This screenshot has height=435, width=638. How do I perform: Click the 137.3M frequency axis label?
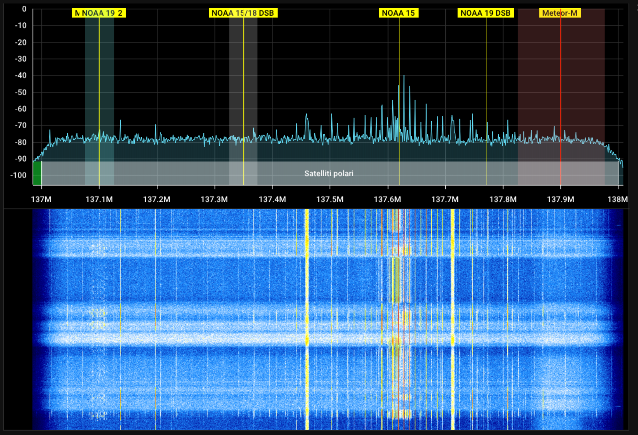[214, 199]
